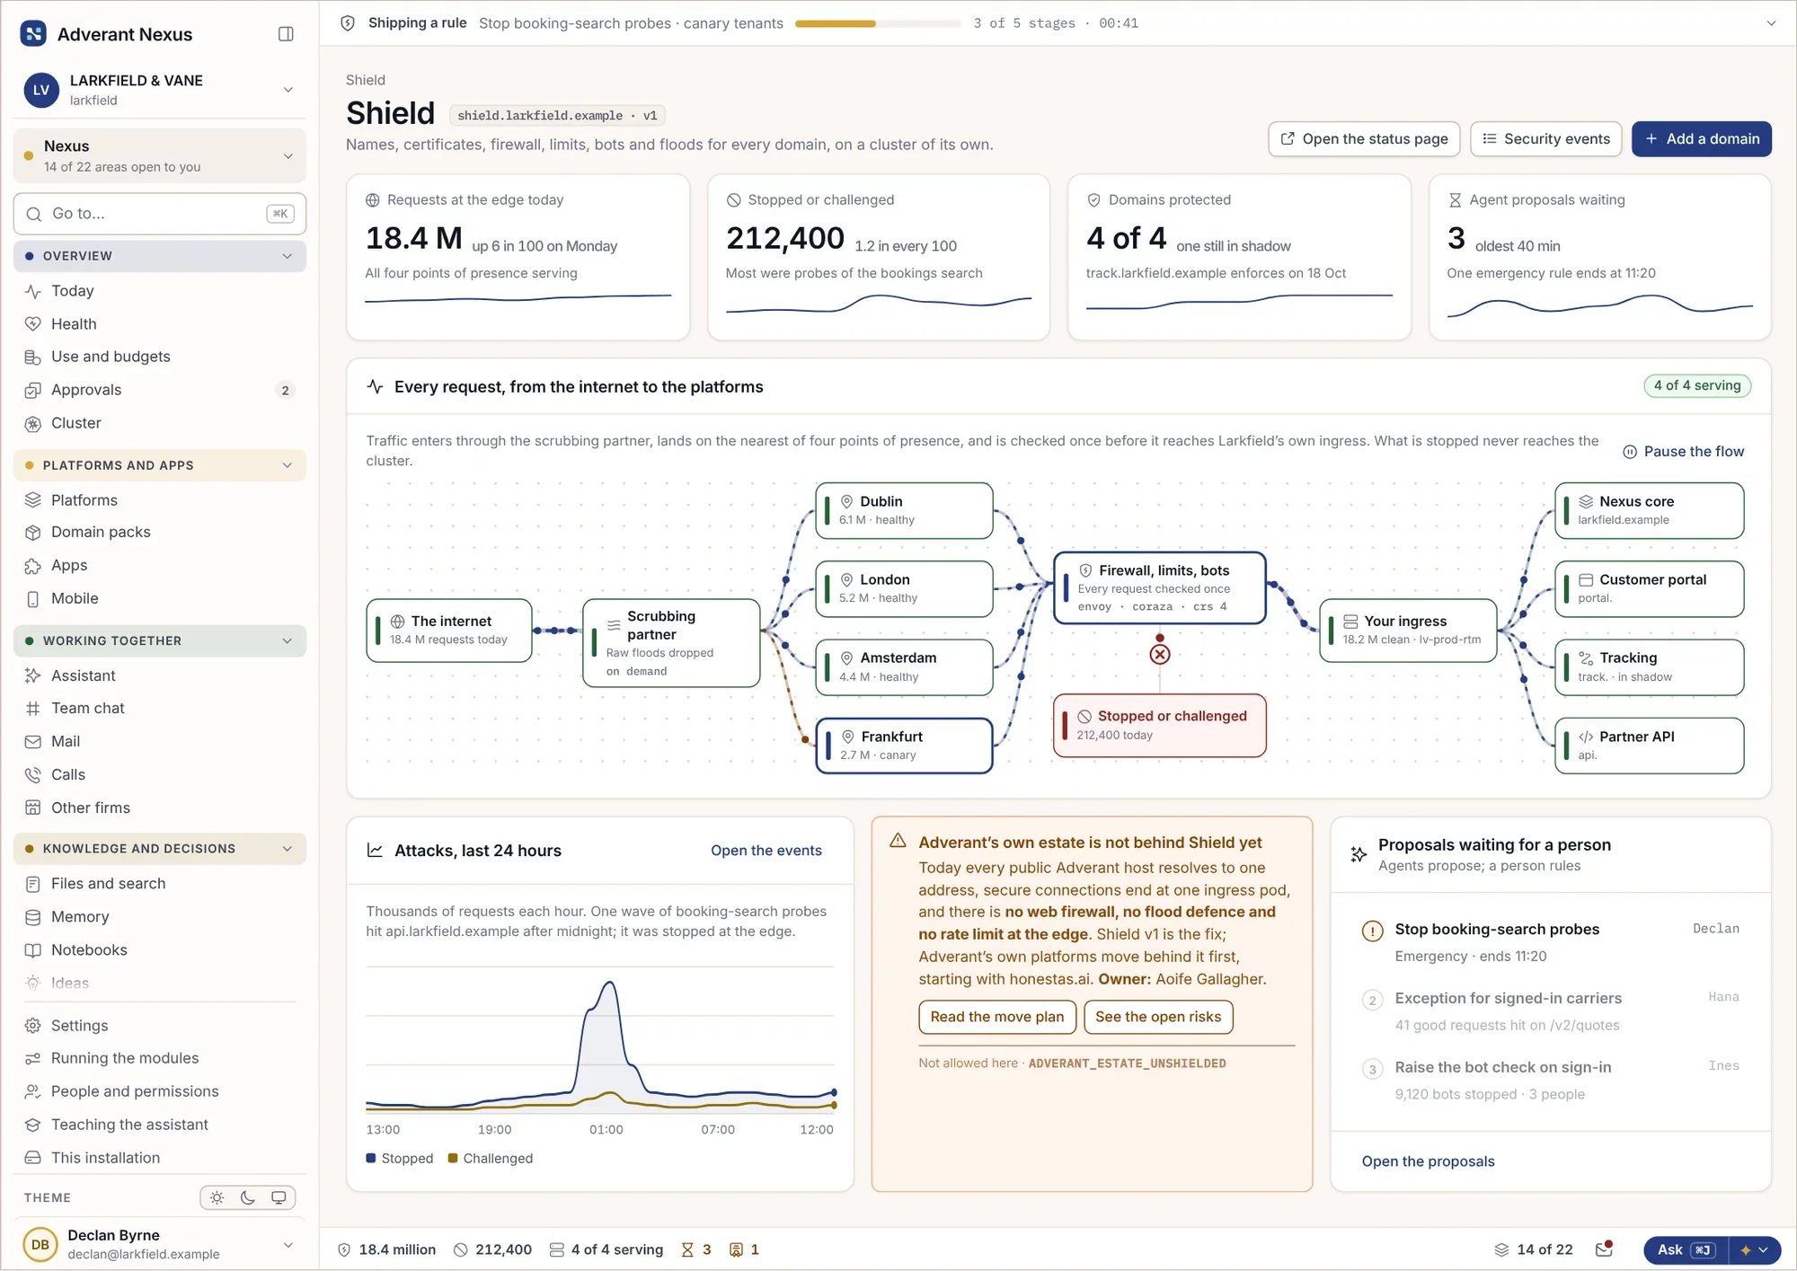Collapse Knowledge and Decisions section
Screen dimensions: 1797x1271
coord(159,849)
